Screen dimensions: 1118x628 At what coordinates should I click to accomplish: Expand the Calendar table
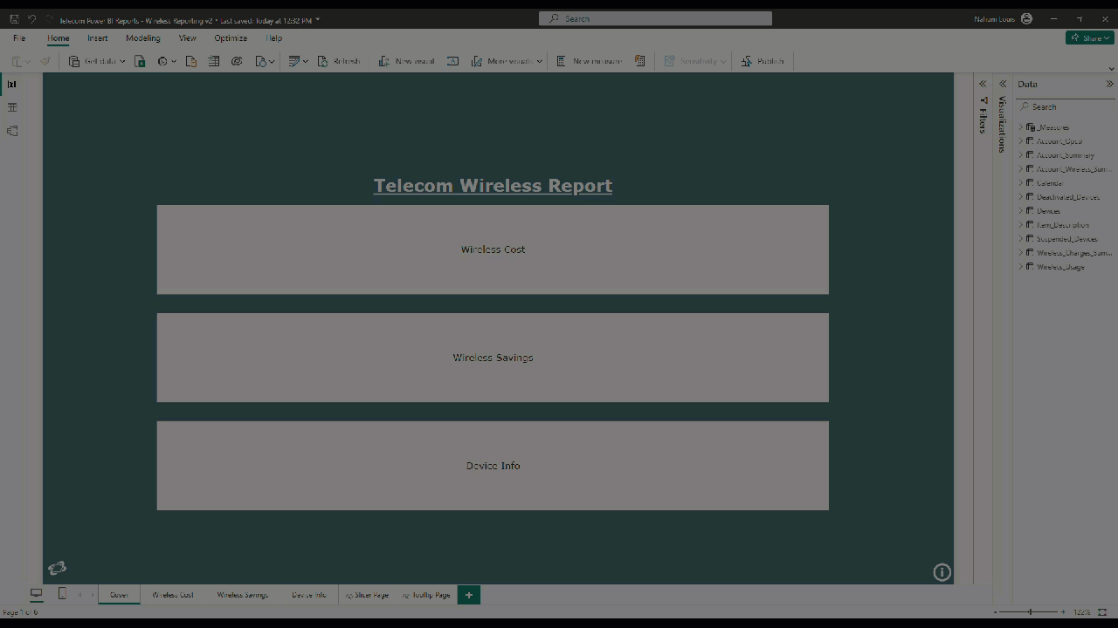click(x=1020, y=183)
